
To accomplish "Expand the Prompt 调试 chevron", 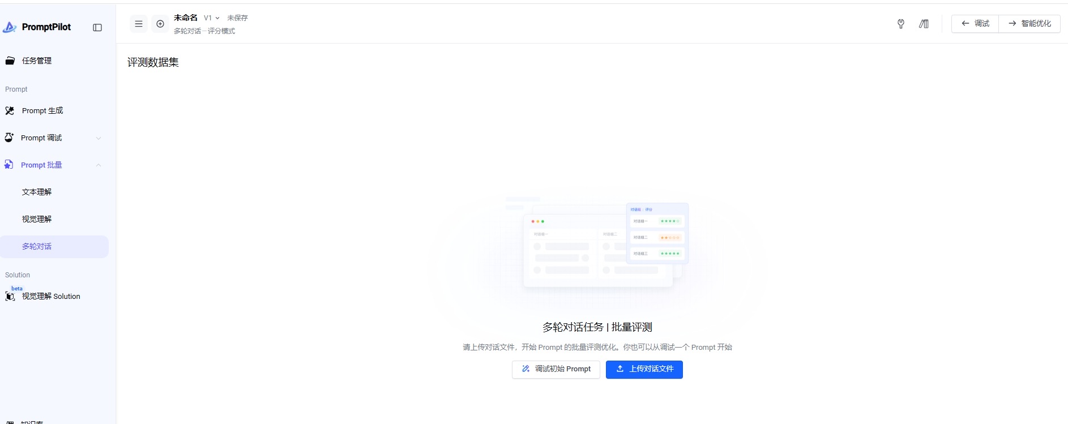I will (99, 138).
